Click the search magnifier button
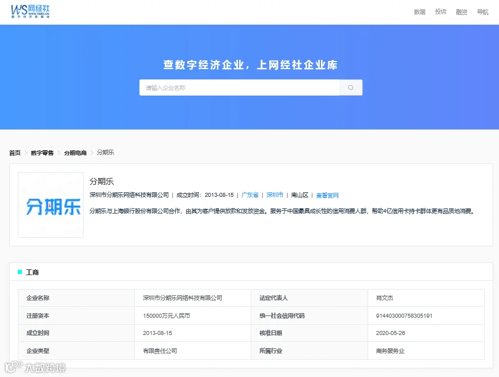Viewport: 499px width, 377px height. (351, 87)
